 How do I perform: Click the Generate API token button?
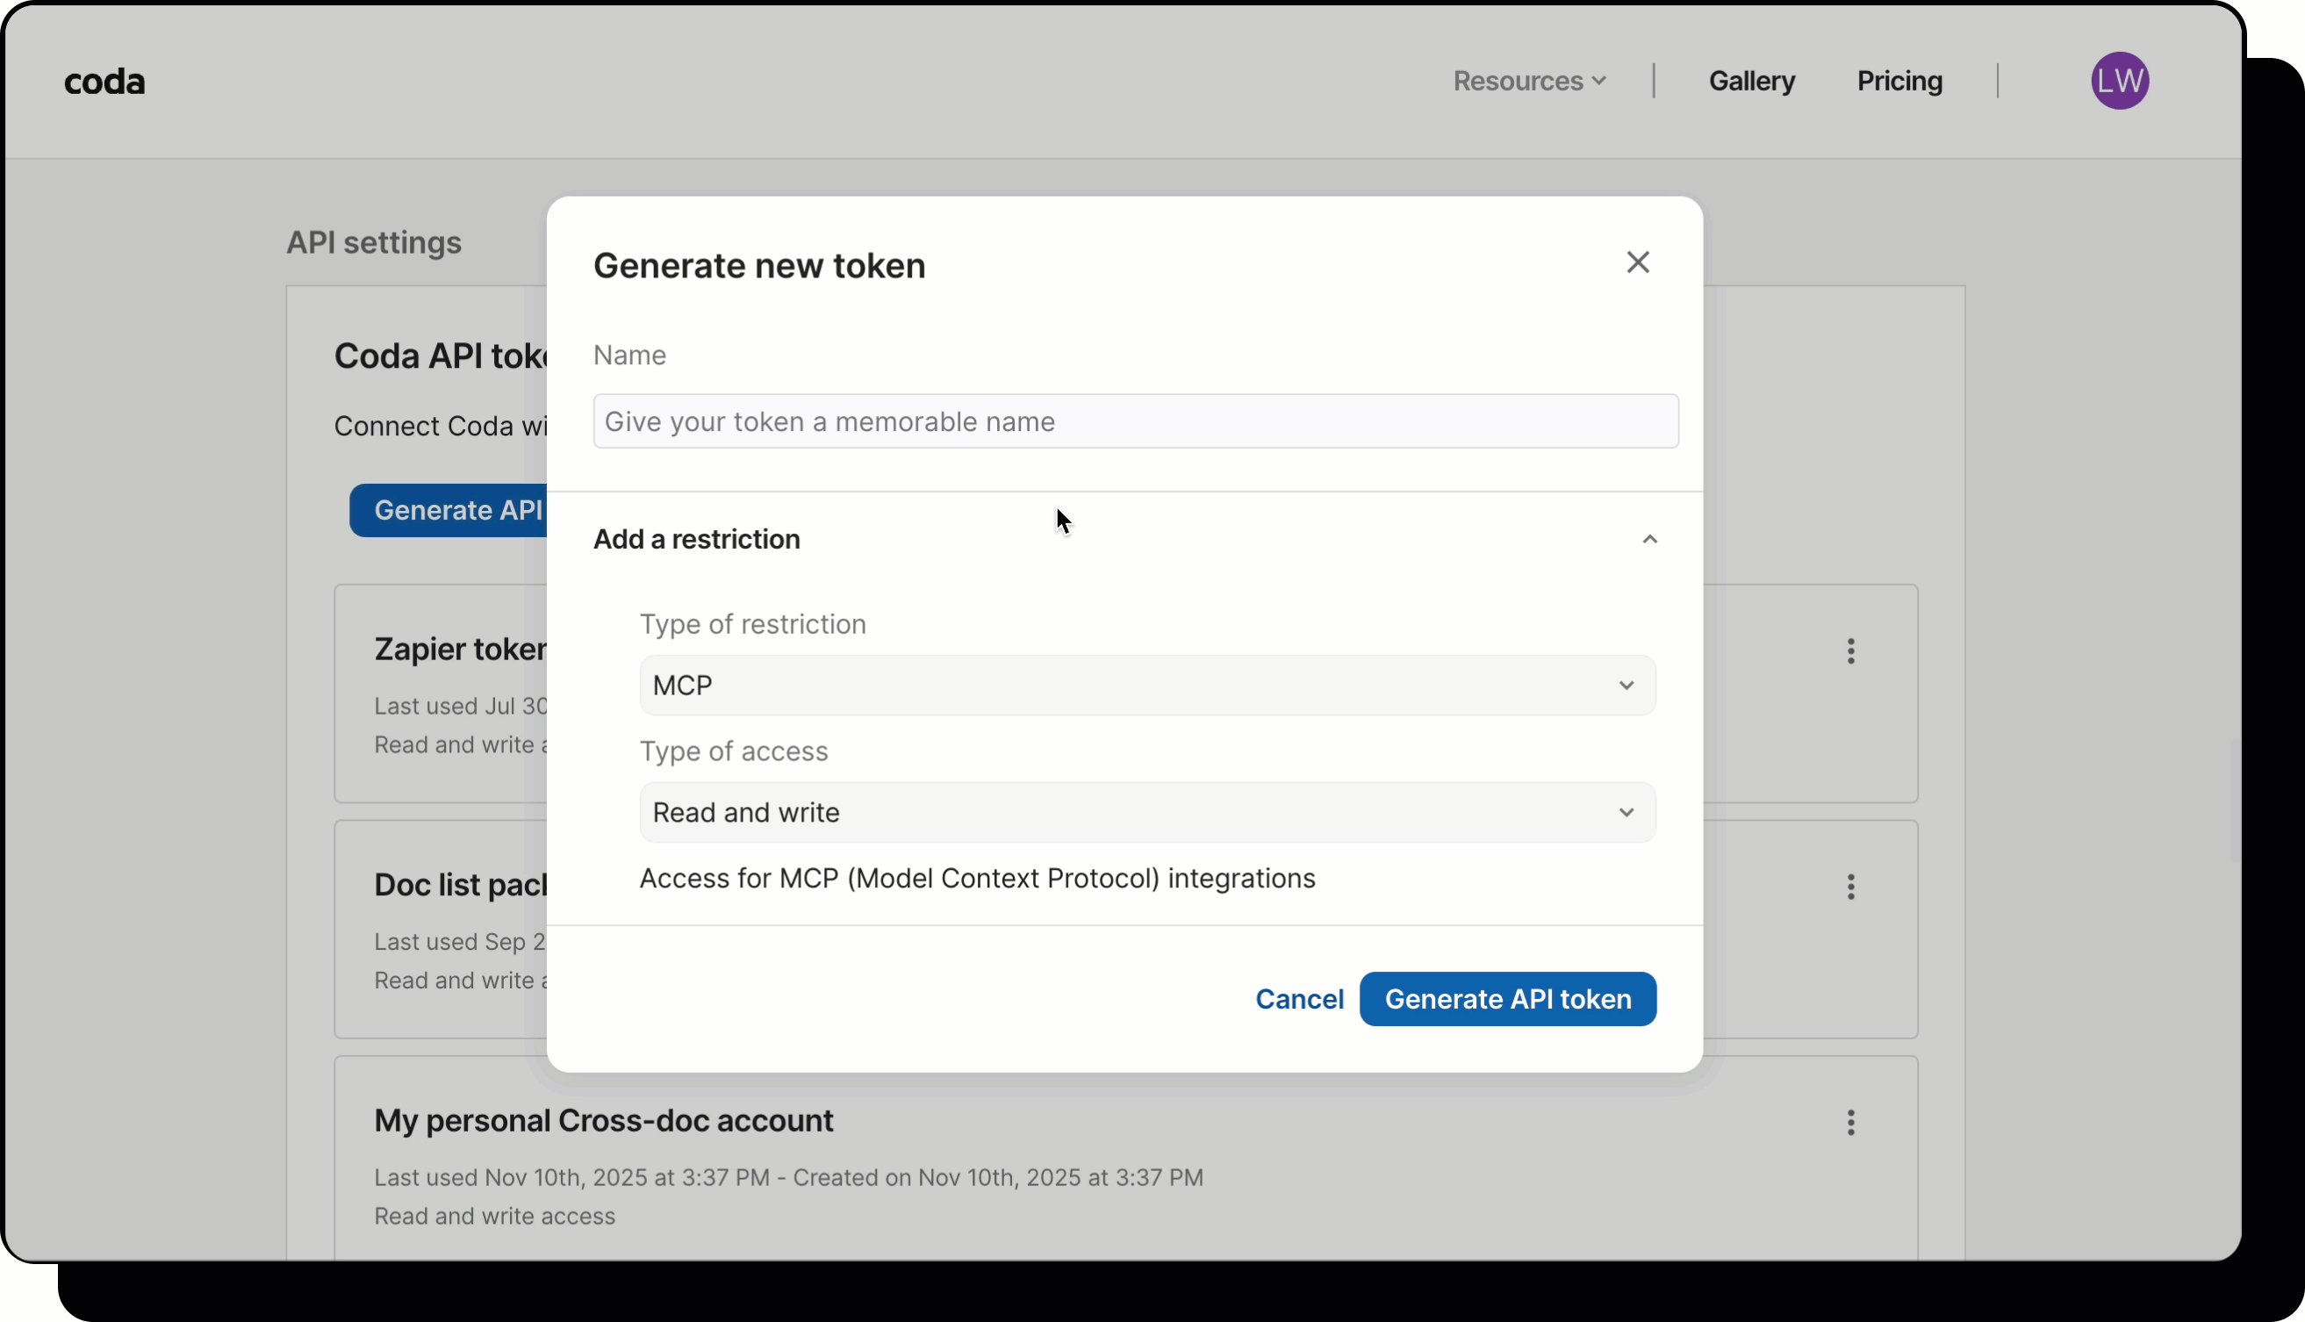tap(1507, 999)
